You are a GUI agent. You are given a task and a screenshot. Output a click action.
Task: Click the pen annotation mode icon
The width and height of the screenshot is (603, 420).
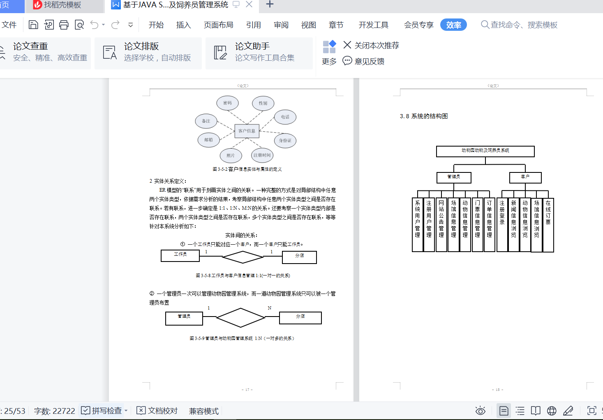coord(568,411)
